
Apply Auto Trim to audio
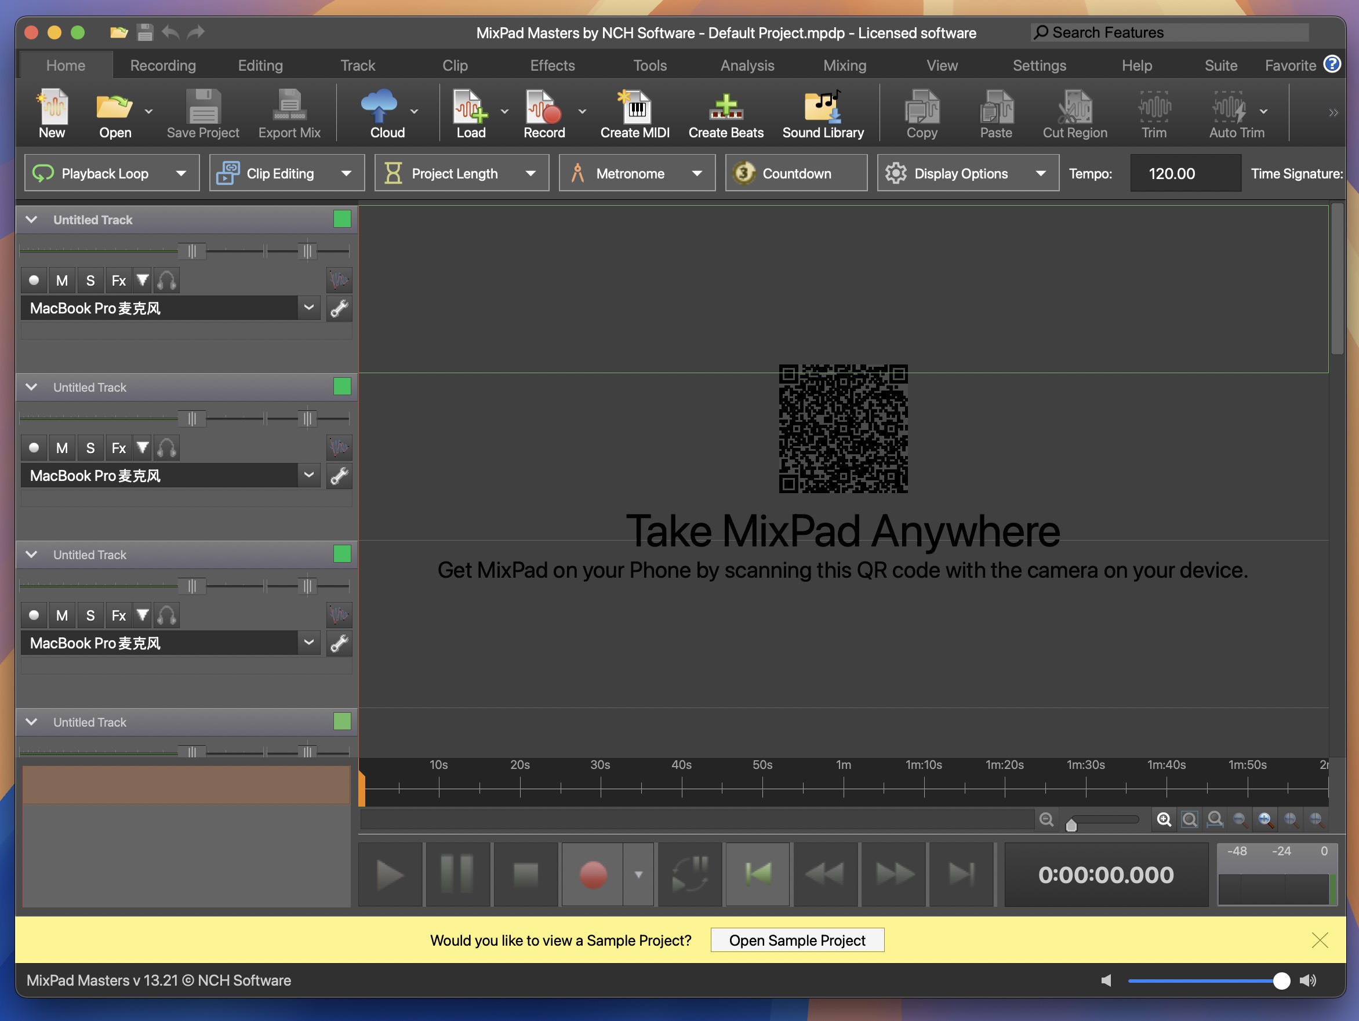click(x=1234, y=114)
